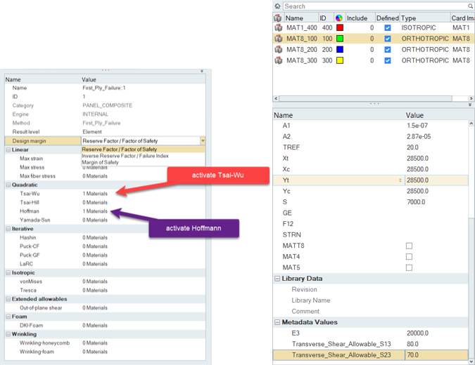The image size is (475, 365).
Task: Collapse the Quadratic section
Action: 8,185
